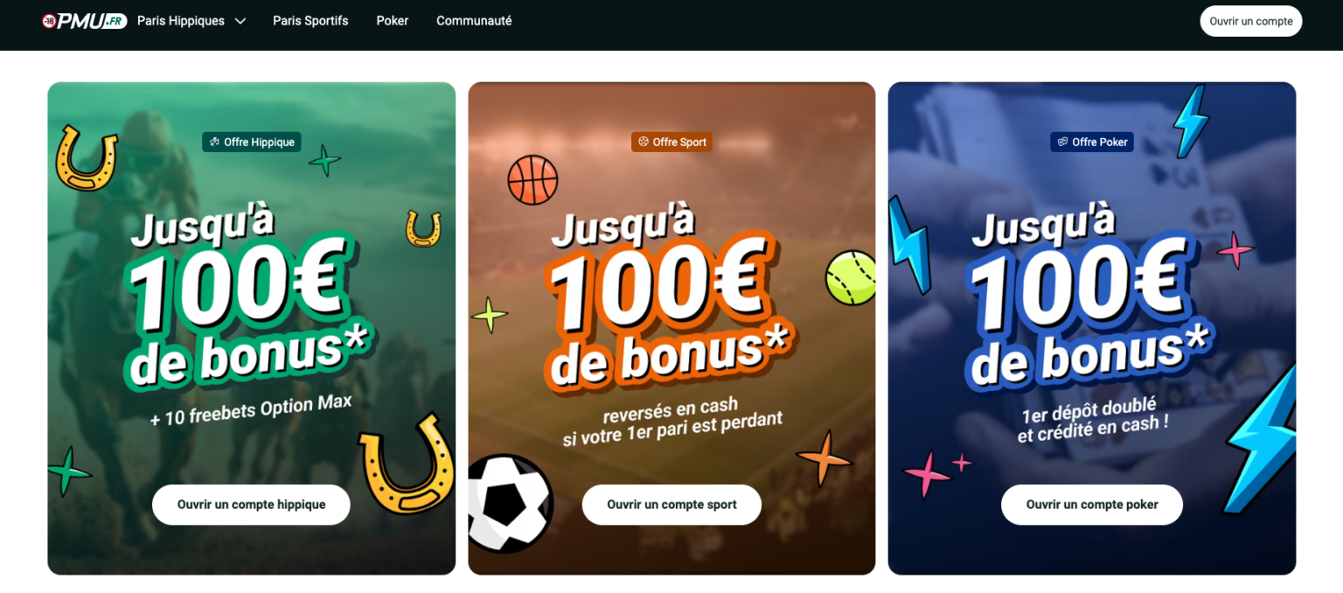This screenshot has height=593, width=1343.
Task: Click the horse icon in Offre Hippique badge
Action: [214, 142]
